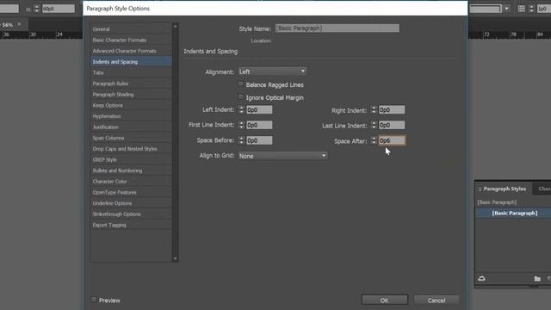Viewport: 551px width, 310px height.
Task: Open the Align to Grid dropdown
Action: point(283,156)
